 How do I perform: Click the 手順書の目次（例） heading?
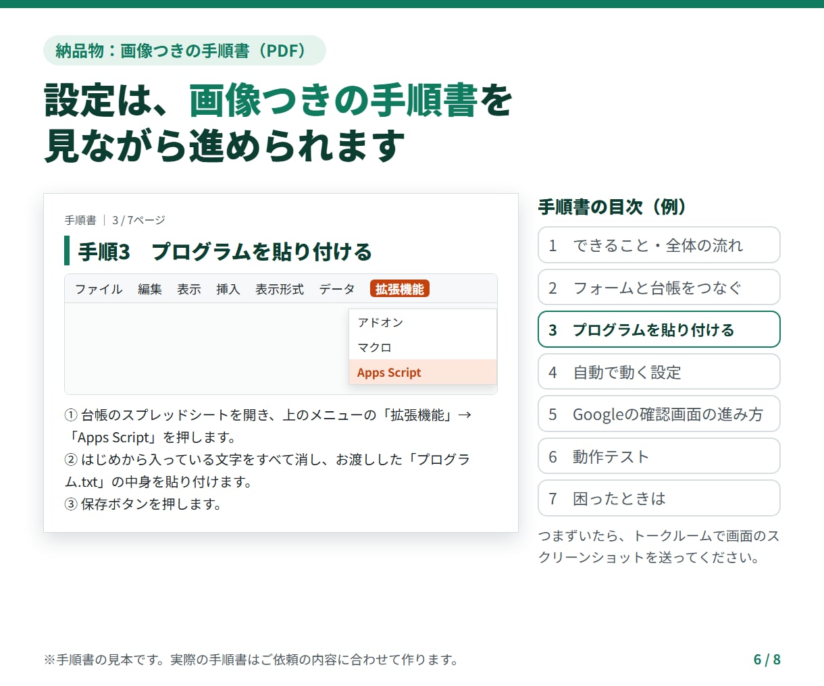612,207
